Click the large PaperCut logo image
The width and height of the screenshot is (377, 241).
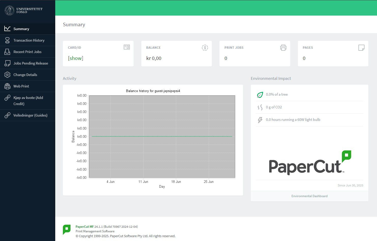click(x=310, y=163)
